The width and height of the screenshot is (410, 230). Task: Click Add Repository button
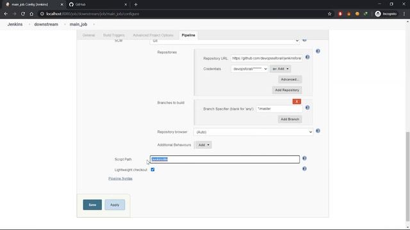[x=287, y=90]
